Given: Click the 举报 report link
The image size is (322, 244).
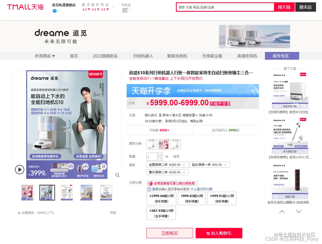Looking at the screenshot, I should (x=113, y=213).
